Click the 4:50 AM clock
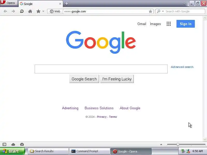 pos(198,151)
